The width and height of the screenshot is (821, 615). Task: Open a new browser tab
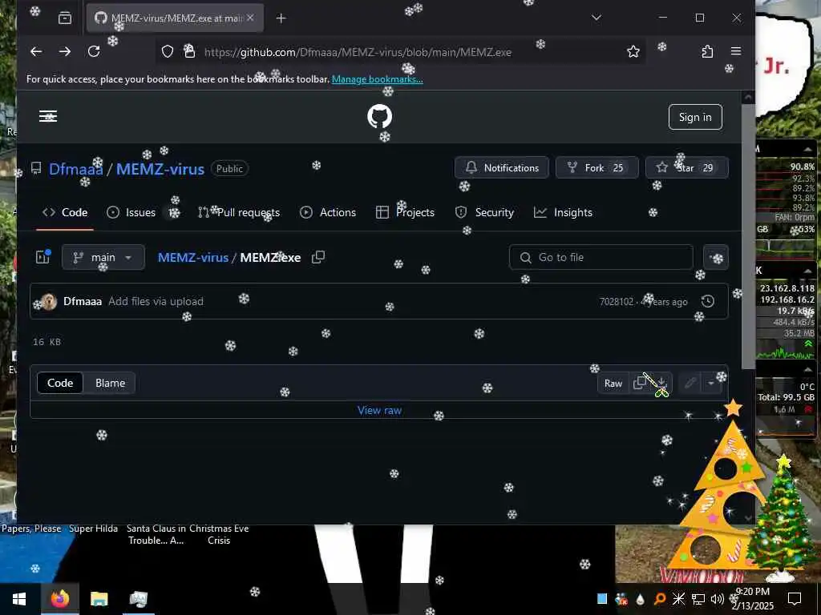tap(281, 18)
